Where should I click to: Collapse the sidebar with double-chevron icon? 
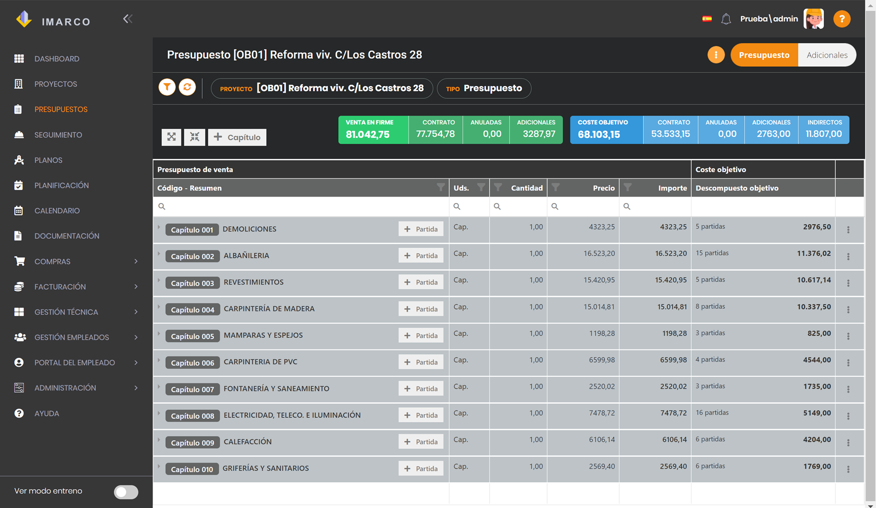(x=127, y=19)
